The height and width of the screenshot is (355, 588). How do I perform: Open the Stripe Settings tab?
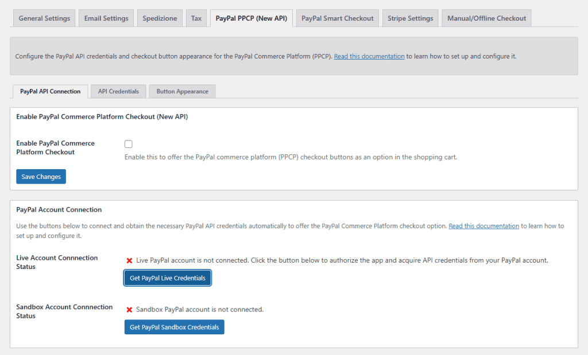pos(410,18)
